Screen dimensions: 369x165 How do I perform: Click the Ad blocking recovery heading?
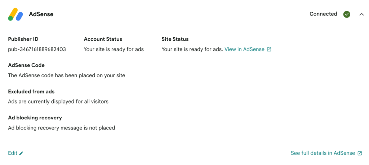[x=35, y=118]
